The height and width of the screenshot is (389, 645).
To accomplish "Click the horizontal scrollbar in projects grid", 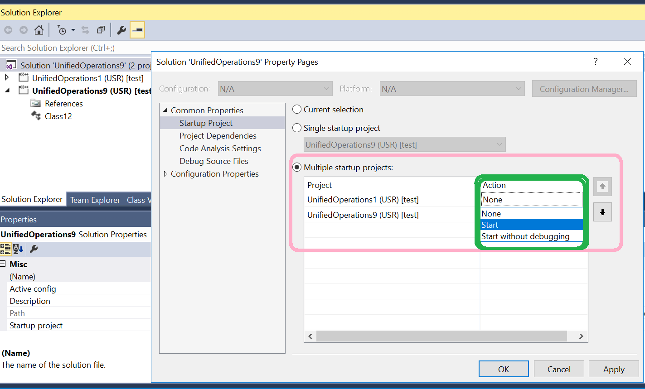I will [x=441, y=336].
